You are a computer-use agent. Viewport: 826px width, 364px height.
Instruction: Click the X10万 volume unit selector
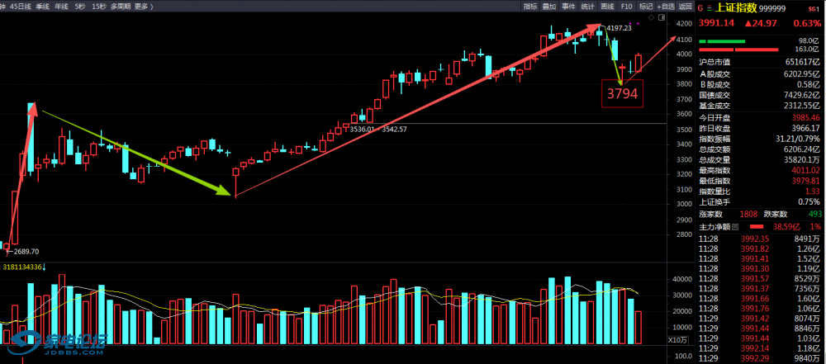(677, 340)
